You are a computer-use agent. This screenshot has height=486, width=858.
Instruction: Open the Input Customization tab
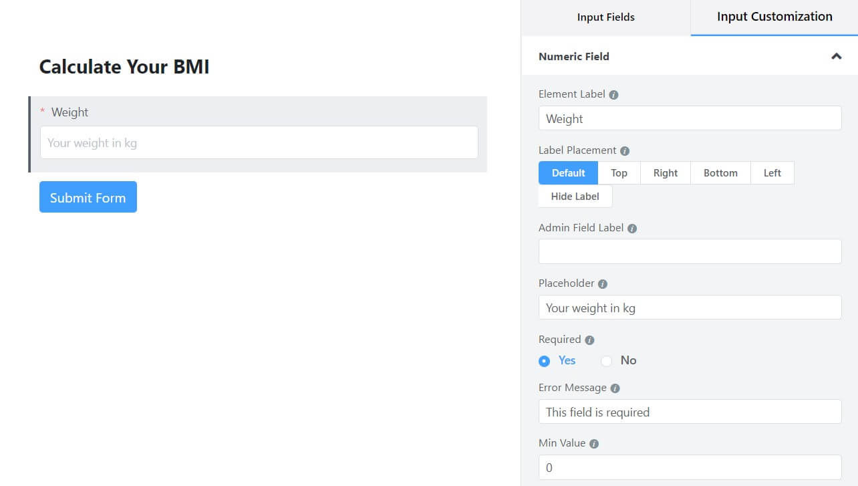[774, 17]
